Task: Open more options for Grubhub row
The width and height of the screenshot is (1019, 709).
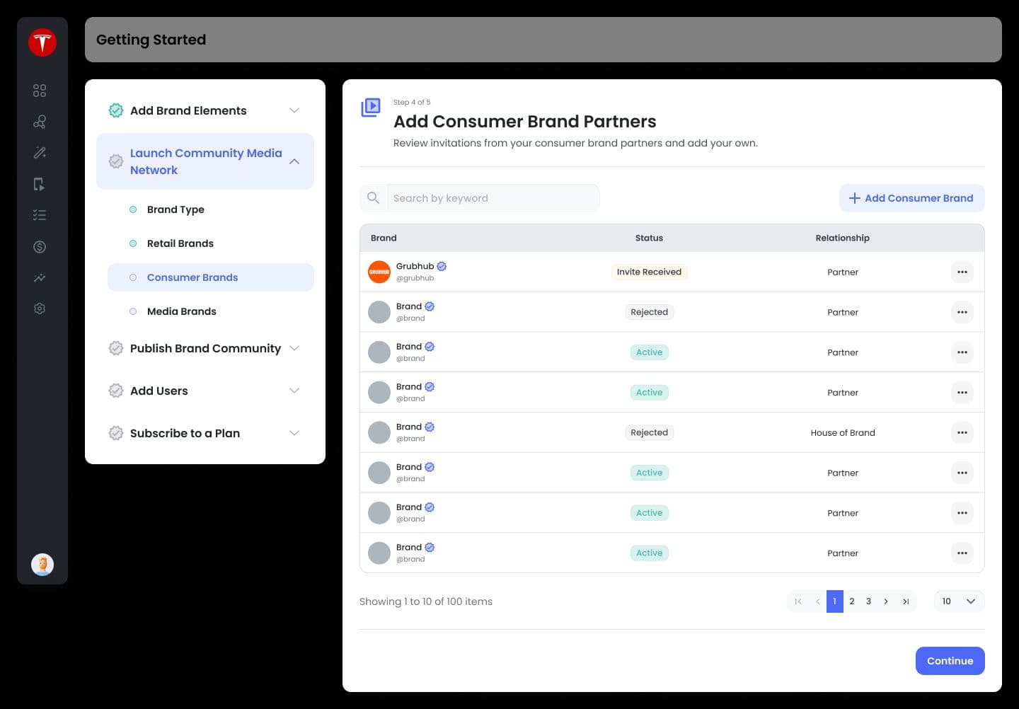Action: pos(962,272)
